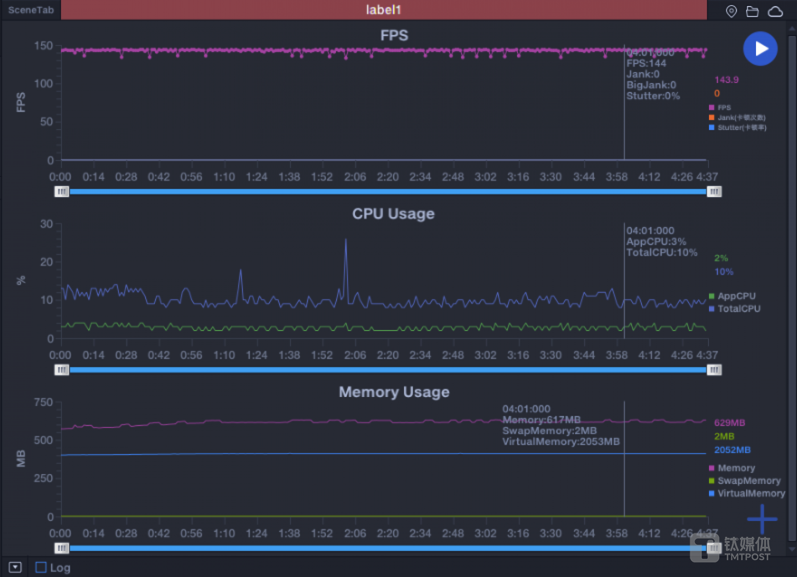
Task: Expand the bottom-left dropdown arrow panel
Action: [15, 568]
